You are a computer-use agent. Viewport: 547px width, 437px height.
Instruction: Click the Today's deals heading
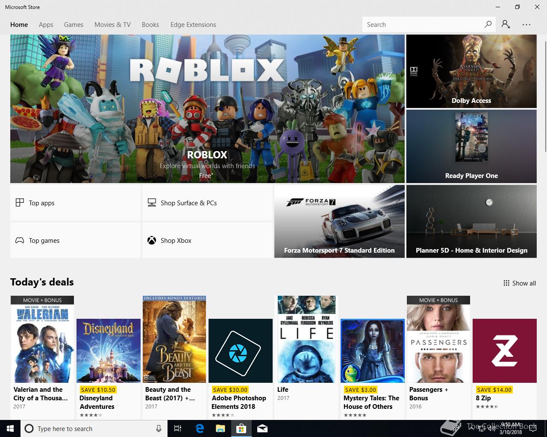[x=42, y=282]
